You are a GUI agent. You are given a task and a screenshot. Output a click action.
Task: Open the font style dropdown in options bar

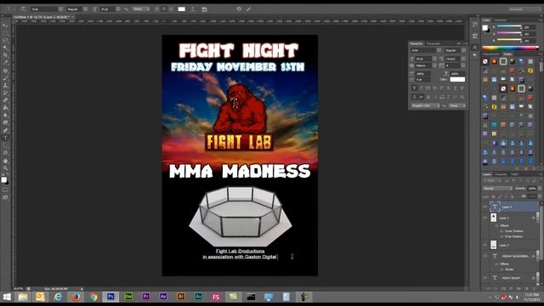(85, 9)
